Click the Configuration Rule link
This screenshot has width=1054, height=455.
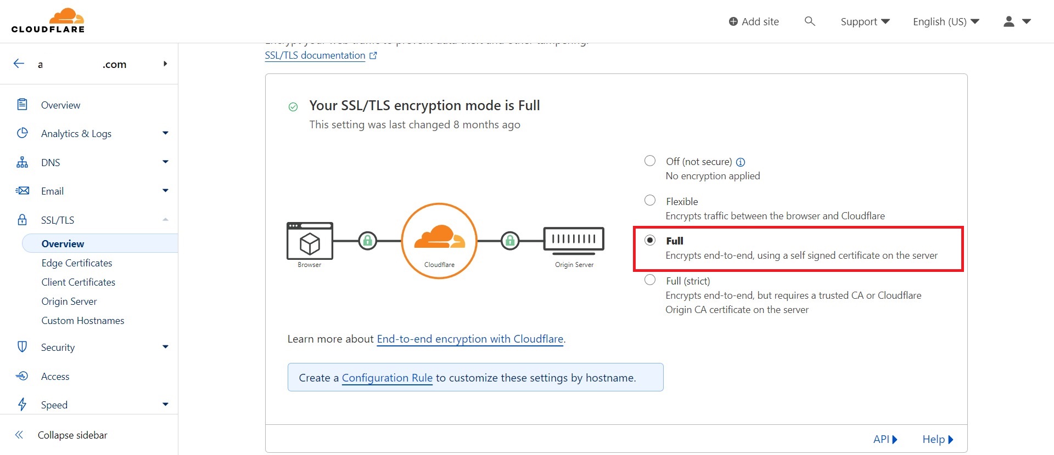click(x=387, y=378)
